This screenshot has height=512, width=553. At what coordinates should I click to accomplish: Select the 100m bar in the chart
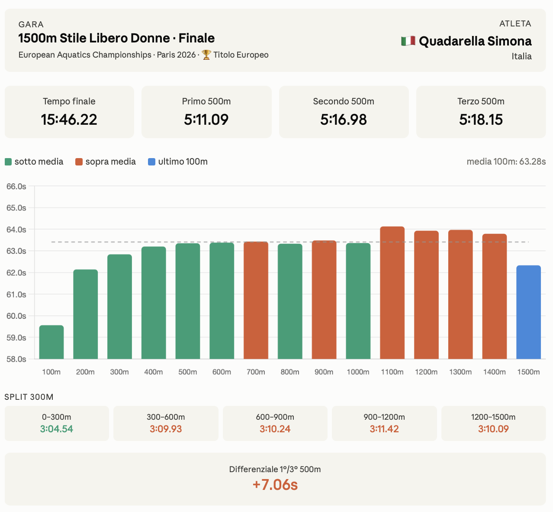(x=51, y=342)
